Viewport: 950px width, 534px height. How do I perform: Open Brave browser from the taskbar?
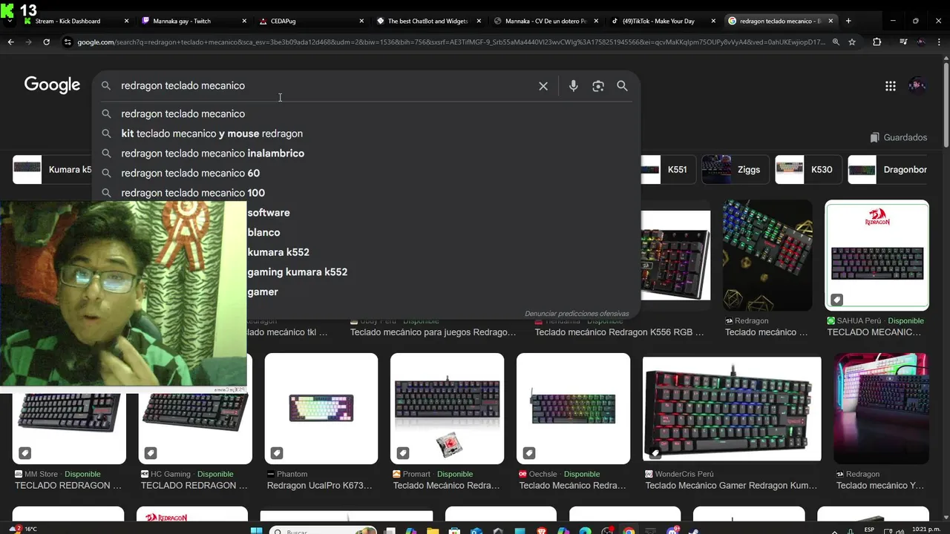tap(541, 531)
